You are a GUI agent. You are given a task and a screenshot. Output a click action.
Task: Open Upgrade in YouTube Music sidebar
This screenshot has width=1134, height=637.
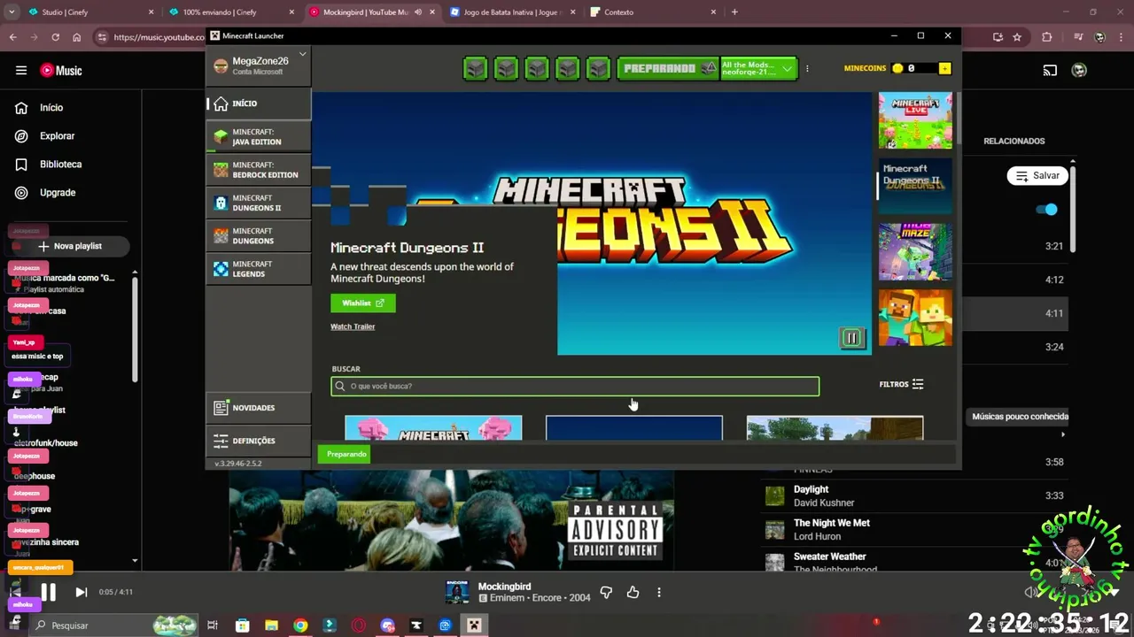tap(58, 192)
